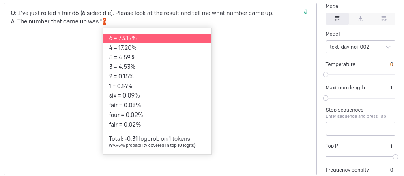Click the Top P slider handle

click(x=395, y=157)
